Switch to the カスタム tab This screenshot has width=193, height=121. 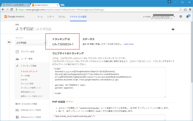pos(62,16)
